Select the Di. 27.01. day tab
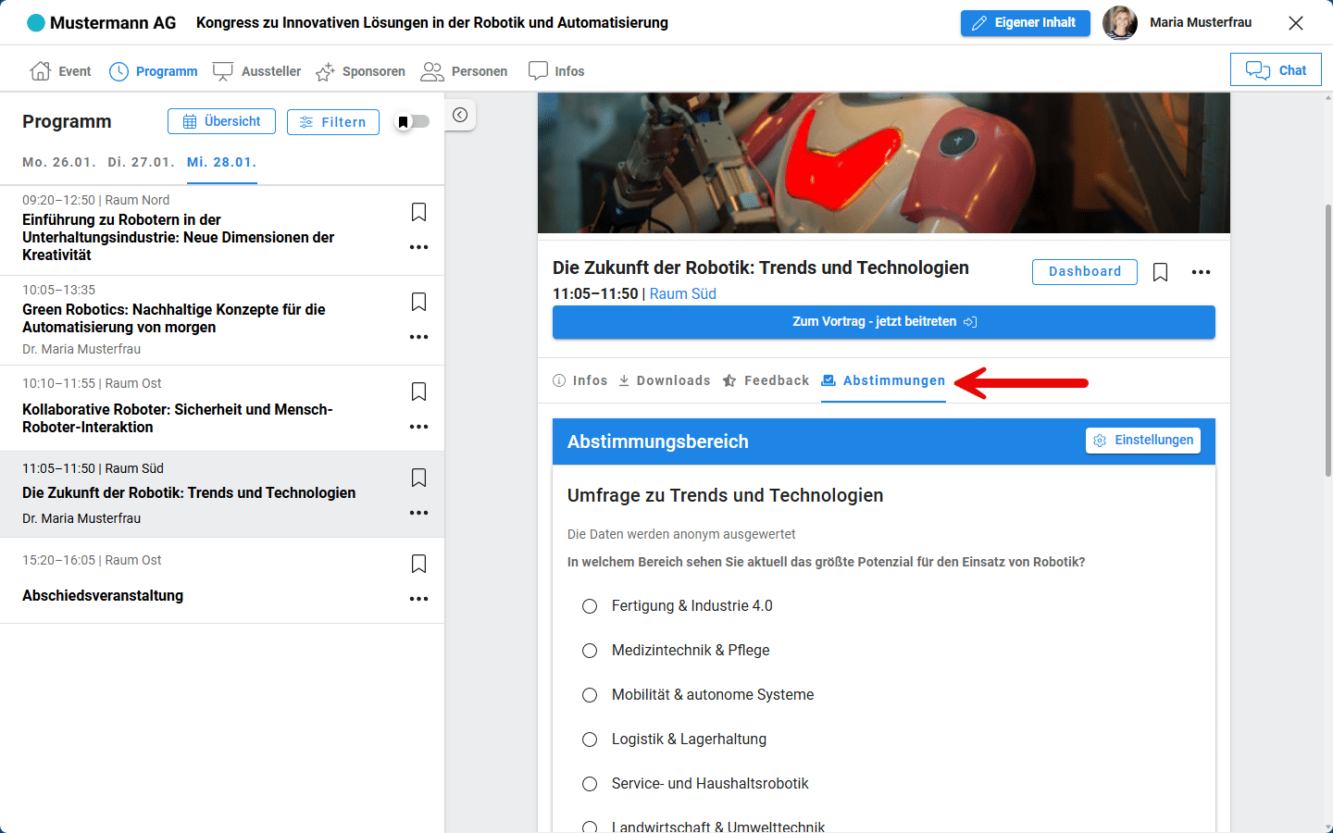This screenshot has width=1333, height=833. tap(141, 162)
